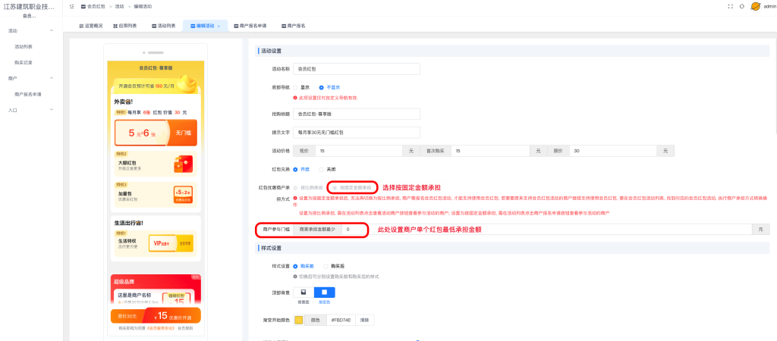The width and height of the screenshot is (777, 341).
Task: Click the fullscreen icon in the top bar
Action: pos(731,6)
